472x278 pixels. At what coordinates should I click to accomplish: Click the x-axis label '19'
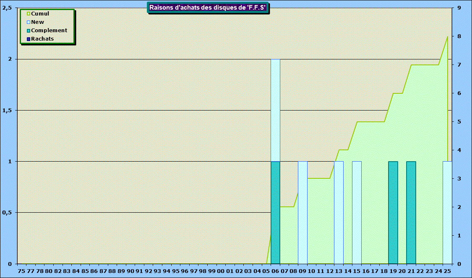(x=393, y=271)
